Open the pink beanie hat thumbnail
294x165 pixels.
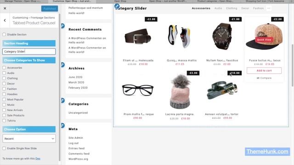tap(180, 91)
